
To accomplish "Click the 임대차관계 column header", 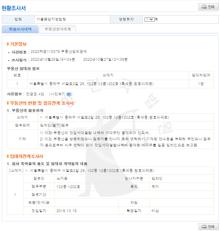I will click(201, 75).
